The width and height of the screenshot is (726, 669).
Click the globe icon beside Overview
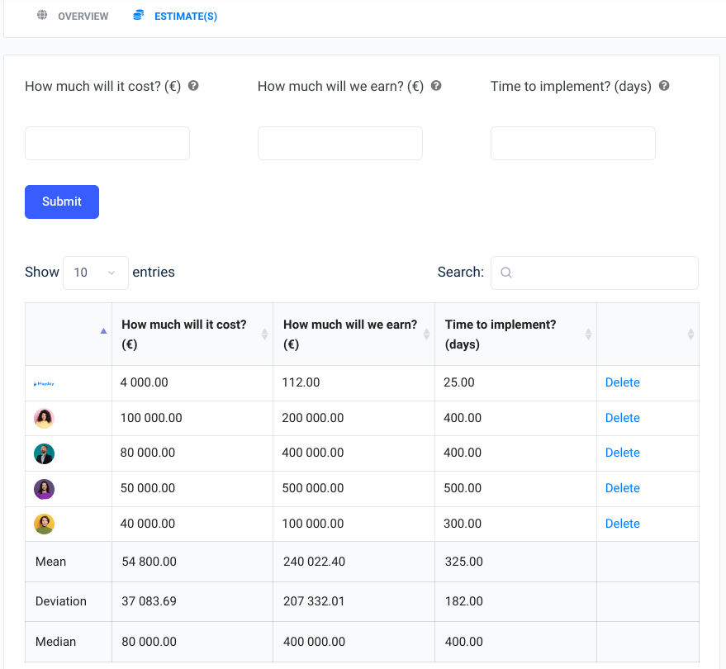tap(42, 16)
